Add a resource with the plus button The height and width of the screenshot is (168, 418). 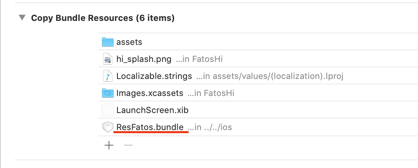point(109,146)
